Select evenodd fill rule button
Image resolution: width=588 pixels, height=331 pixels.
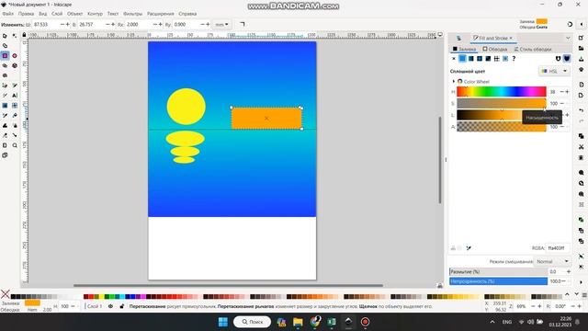point(558,59)
